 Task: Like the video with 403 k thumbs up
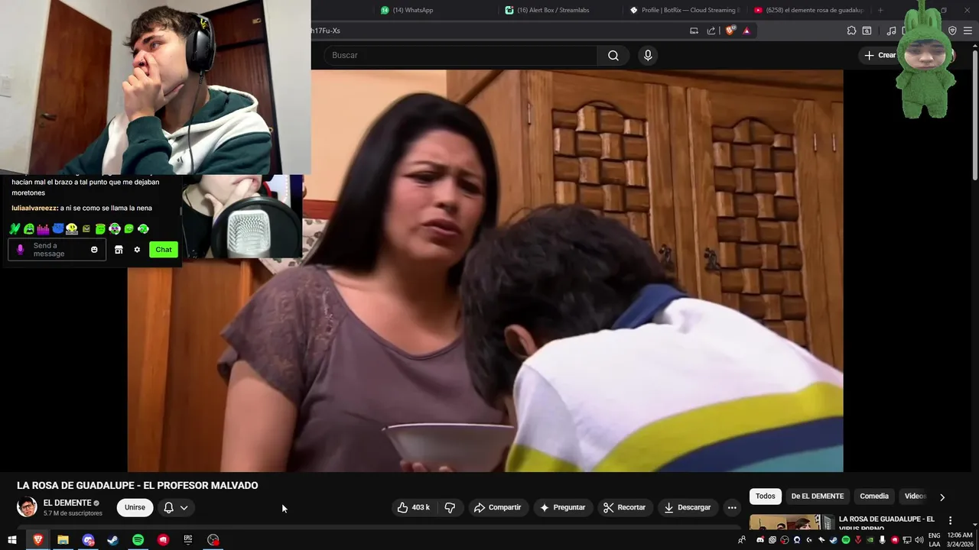414,507
